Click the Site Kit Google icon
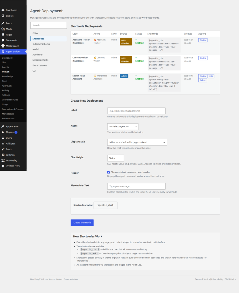 pyautogui.click(x=3, y=16)
